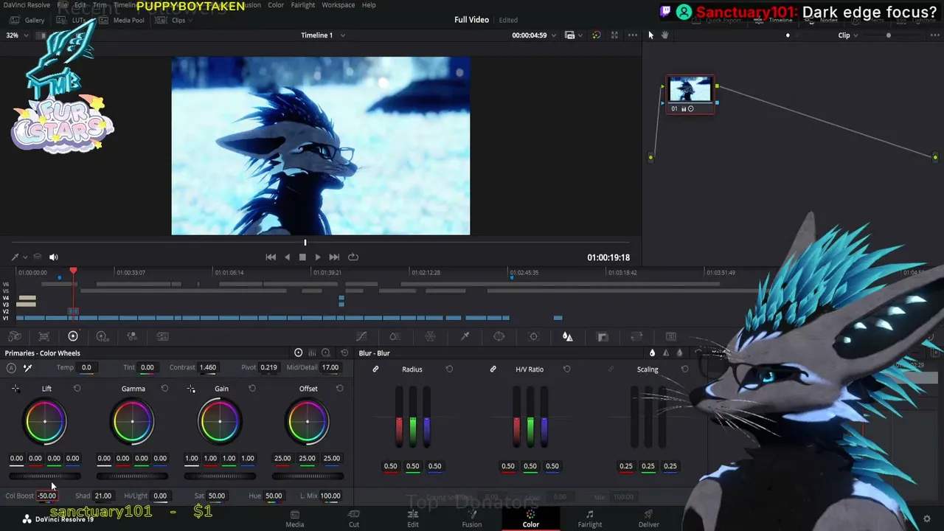Open the Workspace menu

pyautogui.click(x=338, y=4)
